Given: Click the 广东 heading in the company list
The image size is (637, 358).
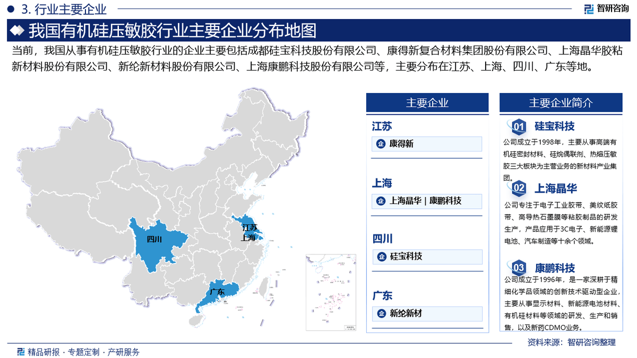Looking at the screenshot, I should click(382, 296).
